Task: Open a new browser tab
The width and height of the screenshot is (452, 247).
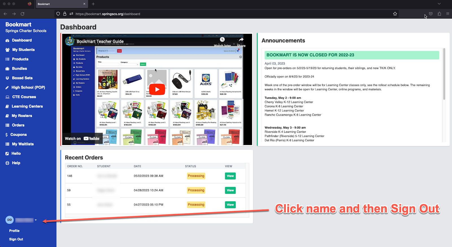Action: click(93, 4)
